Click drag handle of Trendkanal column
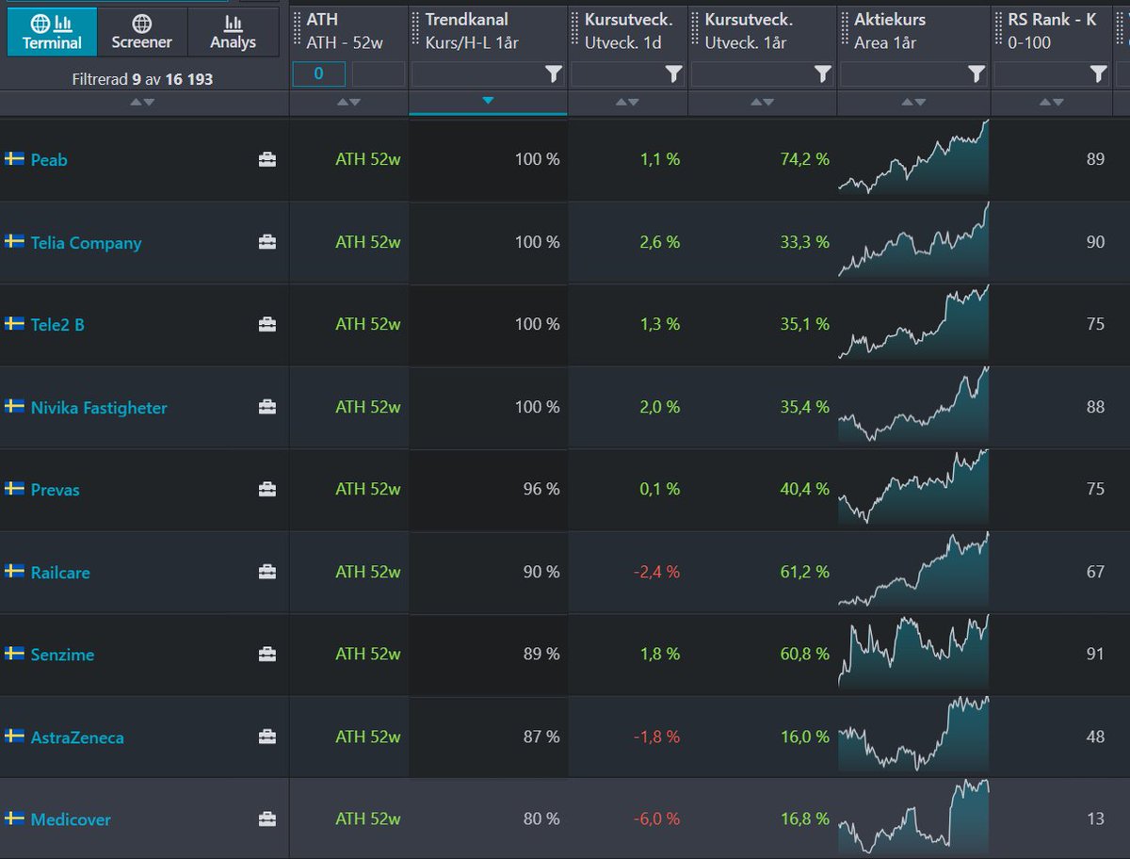This screenshot has height=859, width=1130. tap(416, 30)
